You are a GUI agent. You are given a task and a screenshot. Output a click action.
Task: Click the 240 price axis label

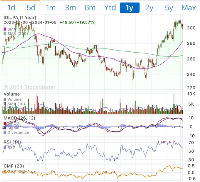[x=191, y=74]
